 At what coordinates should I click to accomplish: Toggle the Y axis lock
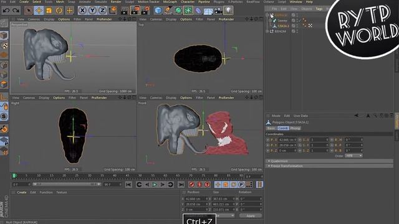click(x=92, y=11)
